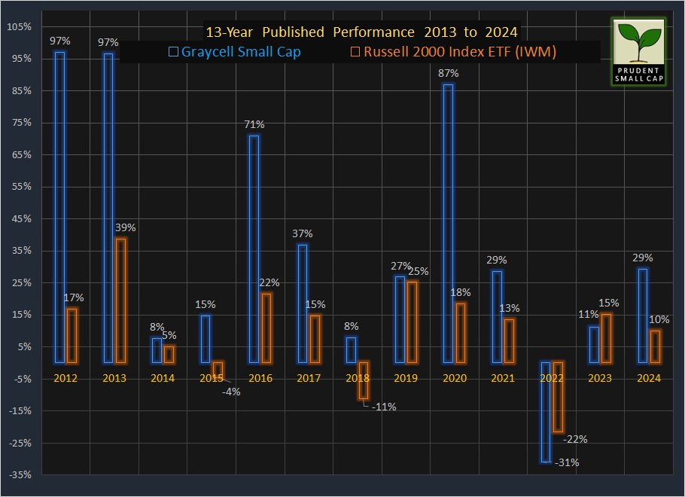Click the '87%' data label for 2020
This screenshot has height=497, width=685.
(449, 74)
